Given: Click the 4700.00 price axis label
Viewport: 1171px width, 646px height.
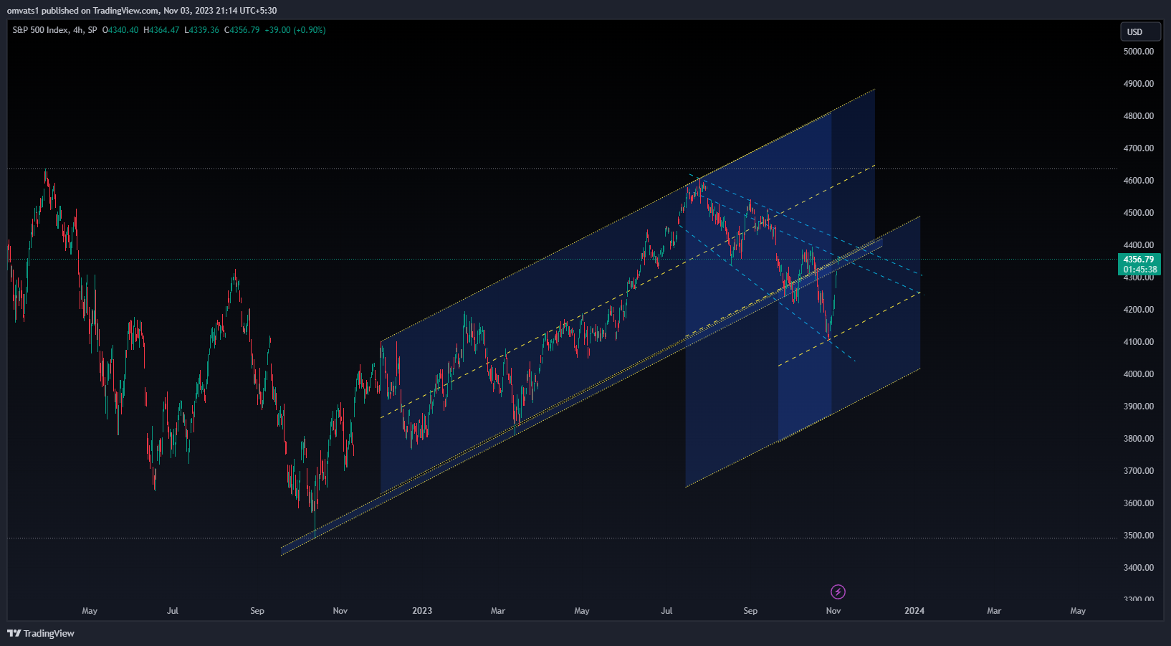Looking at the screenshot, I should coord(1139,148).
